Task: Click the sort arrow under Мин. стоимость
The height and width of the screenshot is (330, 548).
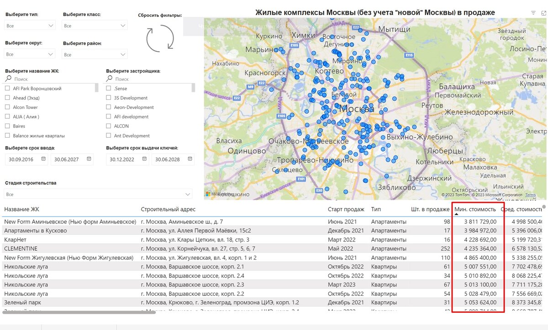Action: (x=456, y=214)
